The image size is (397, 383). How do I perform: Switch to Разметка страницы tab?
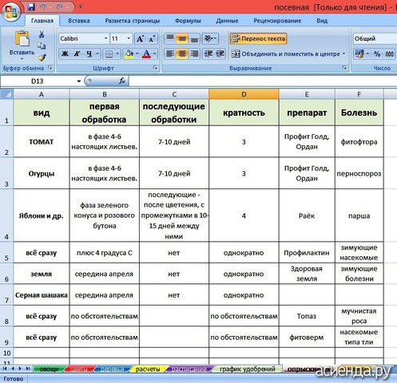point(133,21)
